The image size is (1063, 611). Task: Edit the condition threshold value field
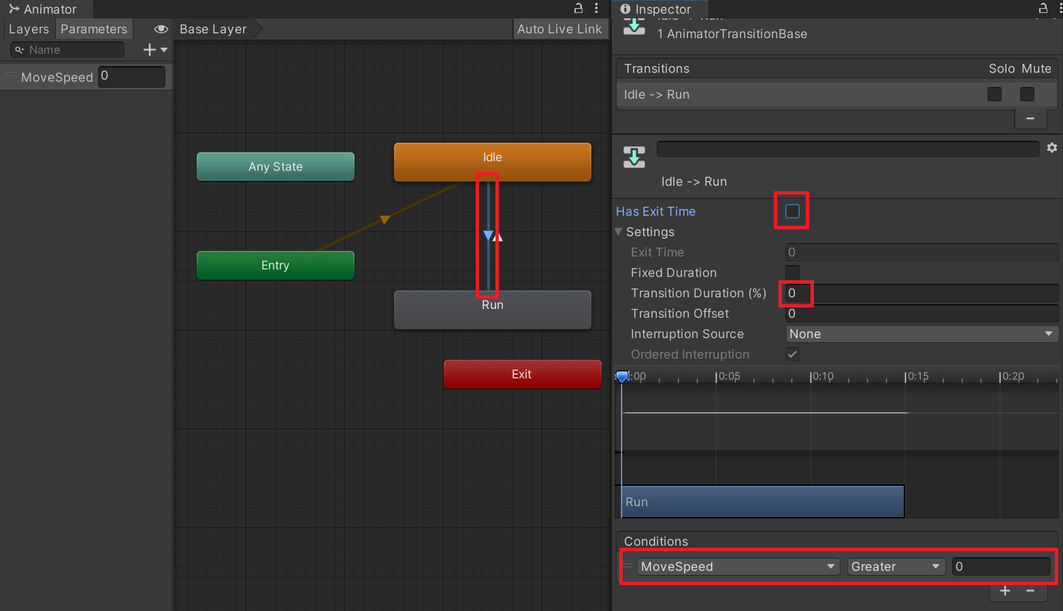pyautogui.click(x=1001, y=567)
